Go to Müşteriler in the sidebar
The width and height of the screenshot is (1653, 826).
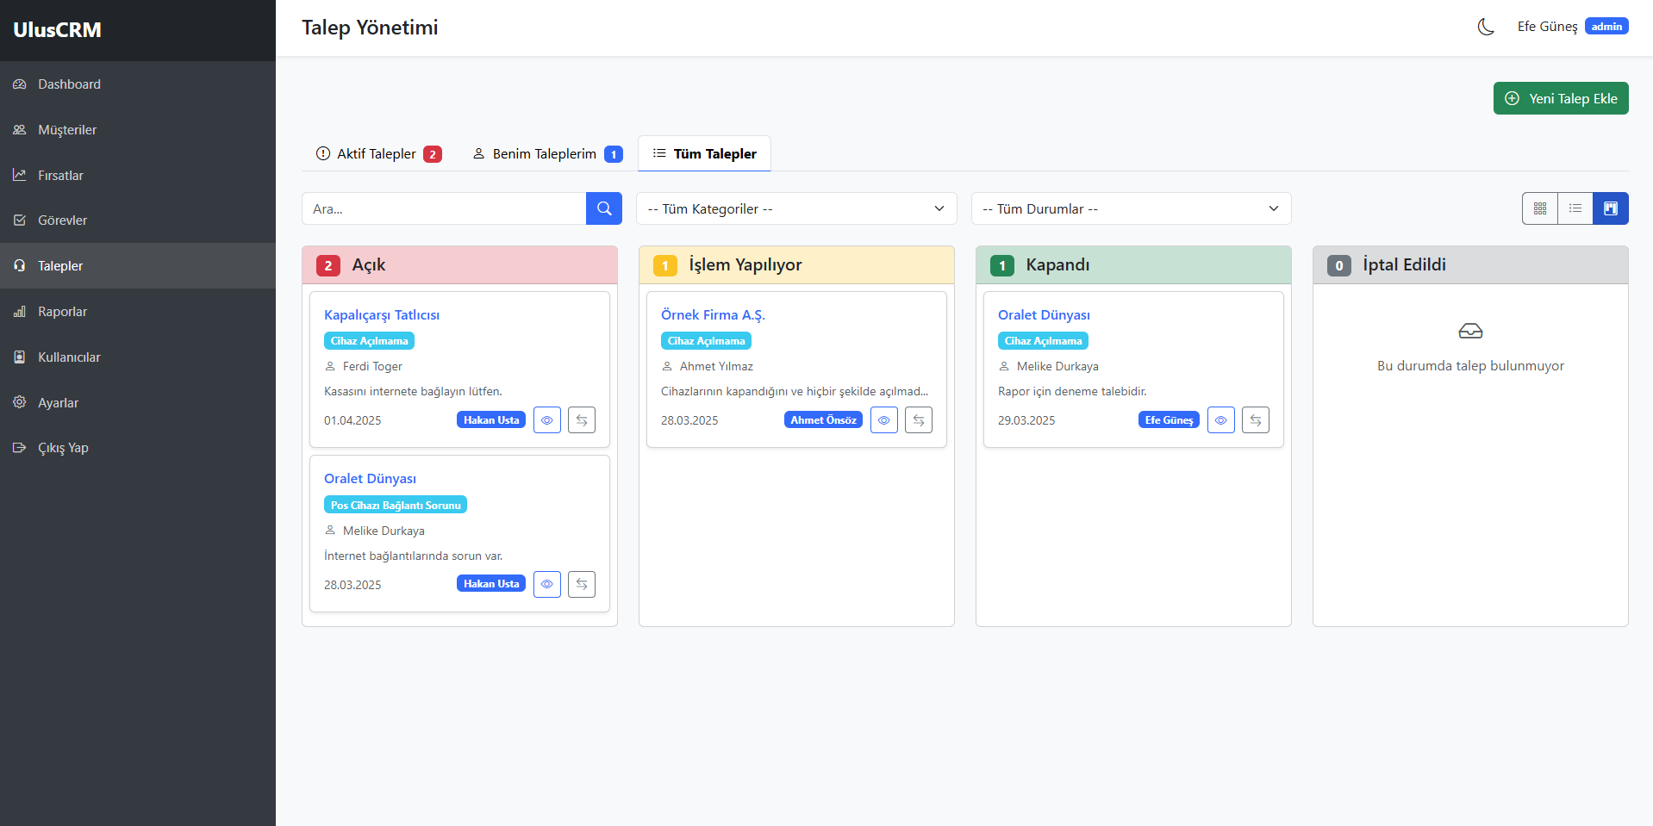pos(67,130)
